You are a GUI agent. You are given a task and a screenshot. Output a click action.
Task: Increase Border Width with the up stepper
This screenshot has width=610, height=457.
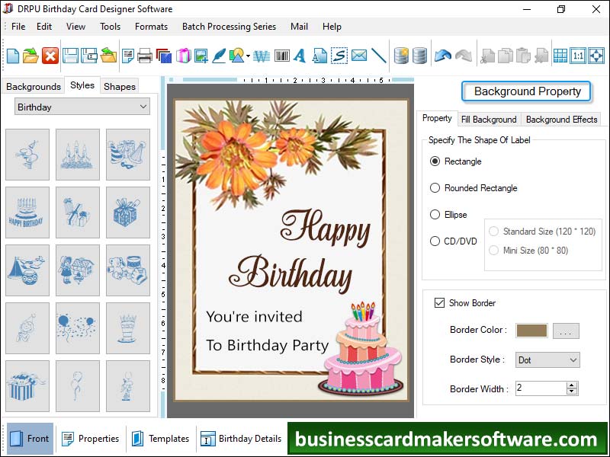coord(571,385)
